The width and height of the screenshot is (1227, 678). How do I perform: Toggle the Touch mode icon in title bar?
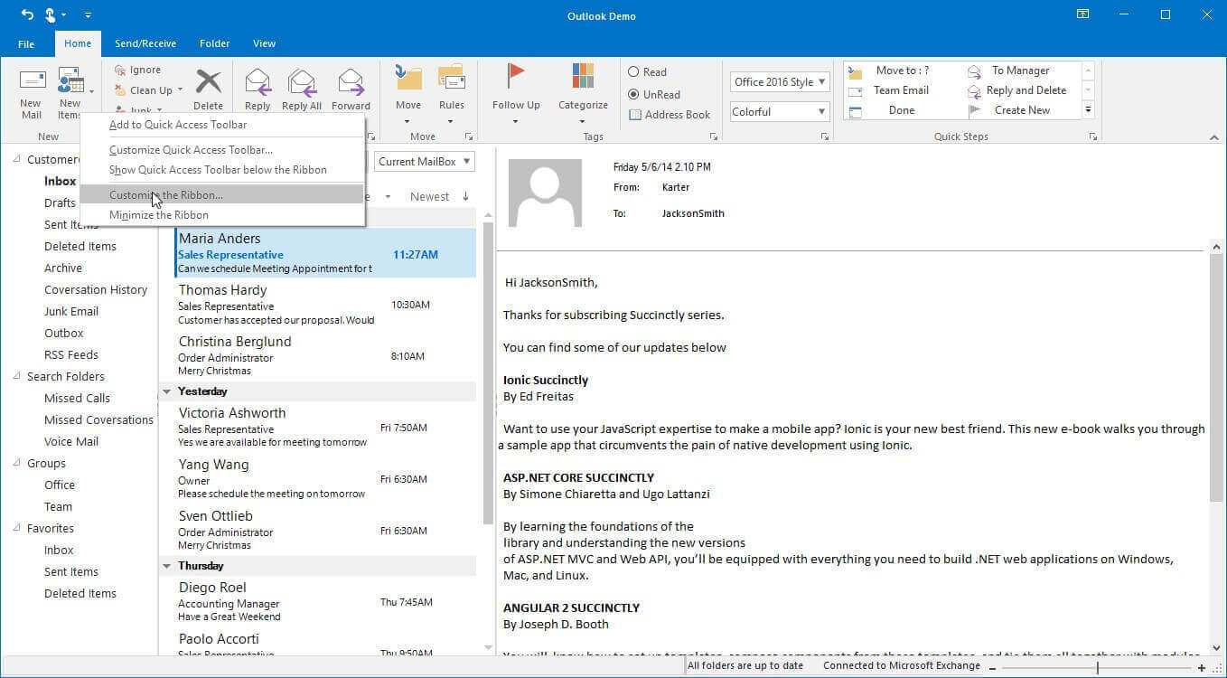pyautogui.click(x=52, y=15)
